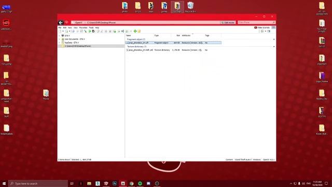
Task: Click the yellow folder toolbar icon
Action: (x=139, y=31)
